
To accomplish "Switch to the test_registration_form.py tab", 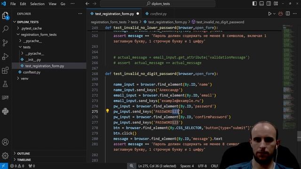I will (114, 14).
